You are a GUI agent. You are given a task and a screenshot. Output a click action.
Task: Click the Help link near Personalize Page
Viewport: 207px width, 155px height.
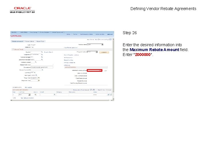tap(96, 40)
